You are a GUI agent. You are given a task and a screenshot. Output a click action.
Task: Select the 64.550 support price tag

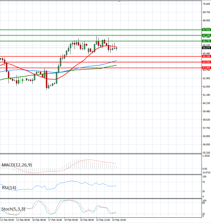coord(206,62)
